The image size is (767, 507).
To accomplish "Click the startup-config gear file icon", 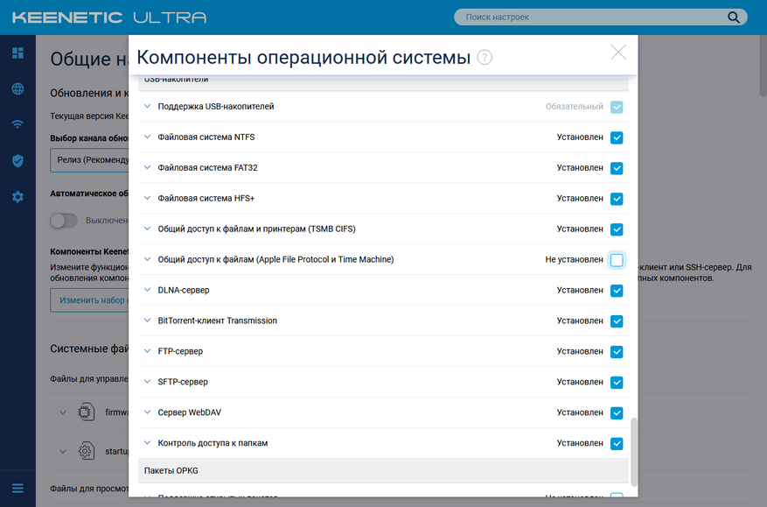I will pyautogui.click(x=86, y=451).
